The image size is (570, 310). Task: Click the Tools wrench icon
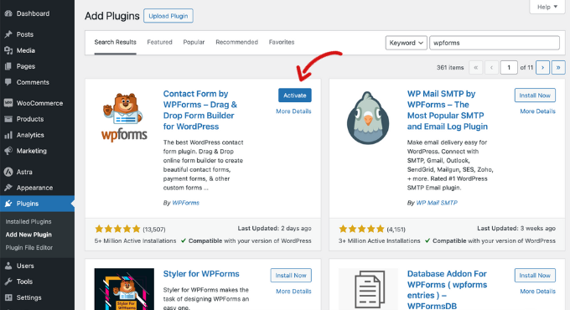[8, 282]
